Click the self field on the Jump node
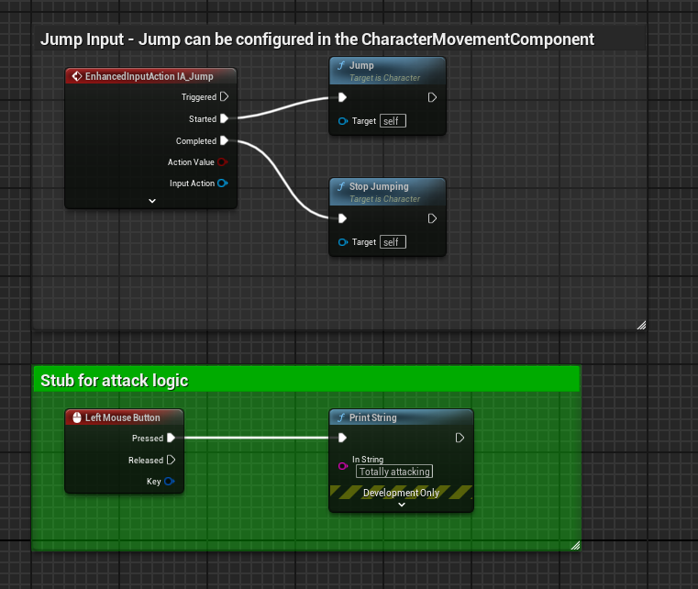698x589 pixels. click(x=393, y=121)
